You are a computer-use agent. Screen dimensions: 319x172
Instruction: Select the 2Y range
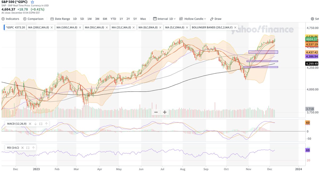[128, 19]
